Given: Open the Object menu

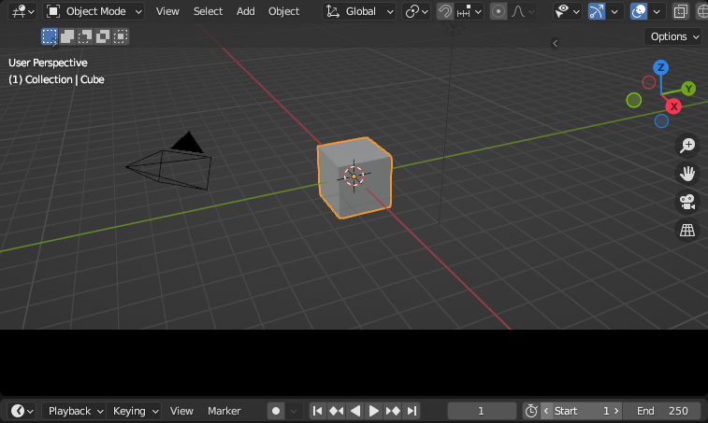Looking at the screenshot, I should (x=283, y=11).
